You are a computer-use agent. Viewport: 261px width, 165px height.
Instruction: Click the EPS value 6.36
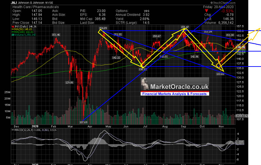point(102,15)
